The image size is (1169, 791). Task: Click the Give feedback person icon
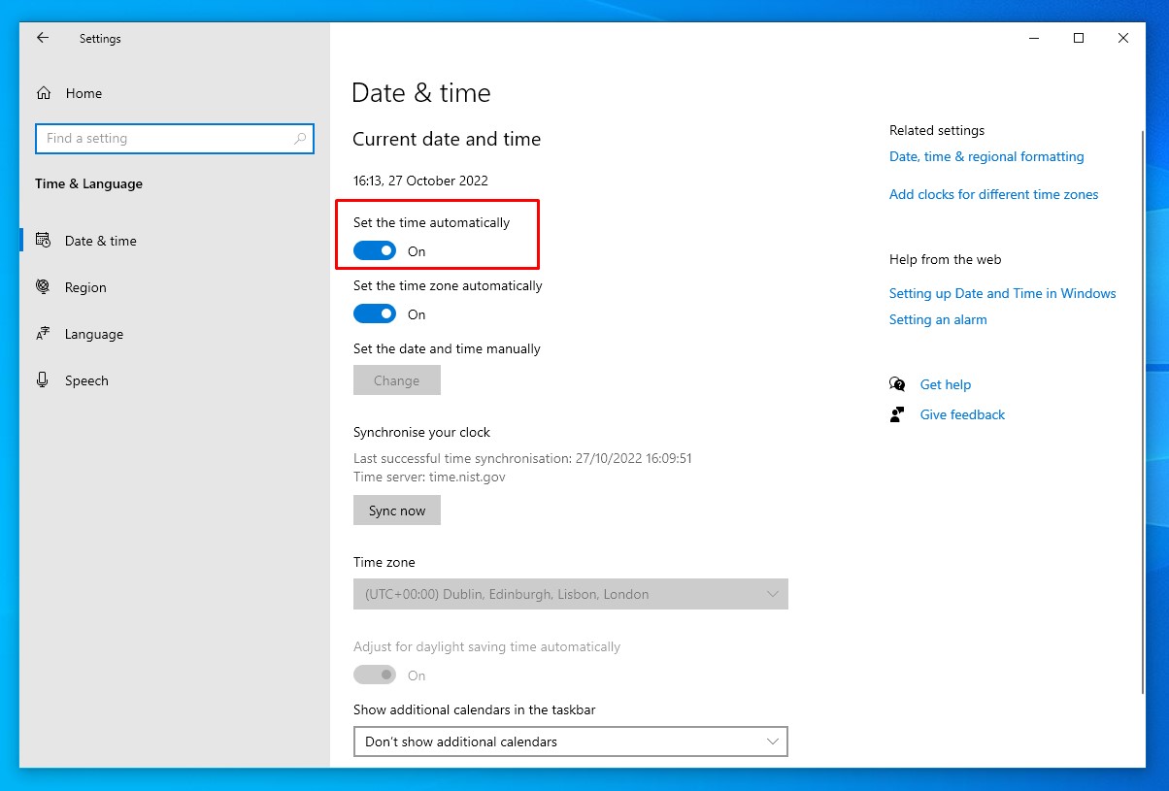(x=897, y=414)
